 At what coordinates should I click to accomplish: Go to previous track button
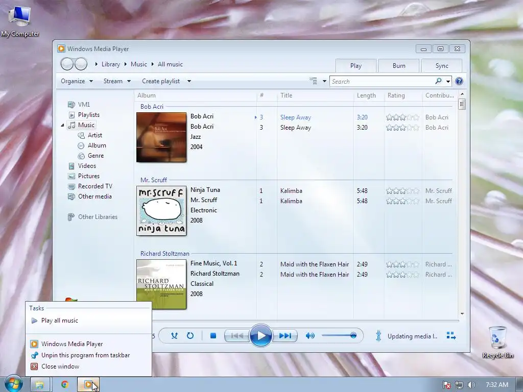click(237, 335)
